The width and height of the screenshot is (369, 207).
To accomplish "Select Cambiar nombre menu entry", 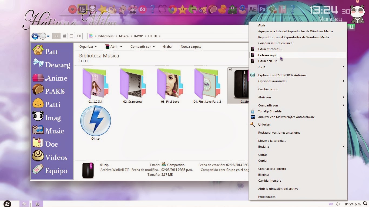I will [298, 181].
